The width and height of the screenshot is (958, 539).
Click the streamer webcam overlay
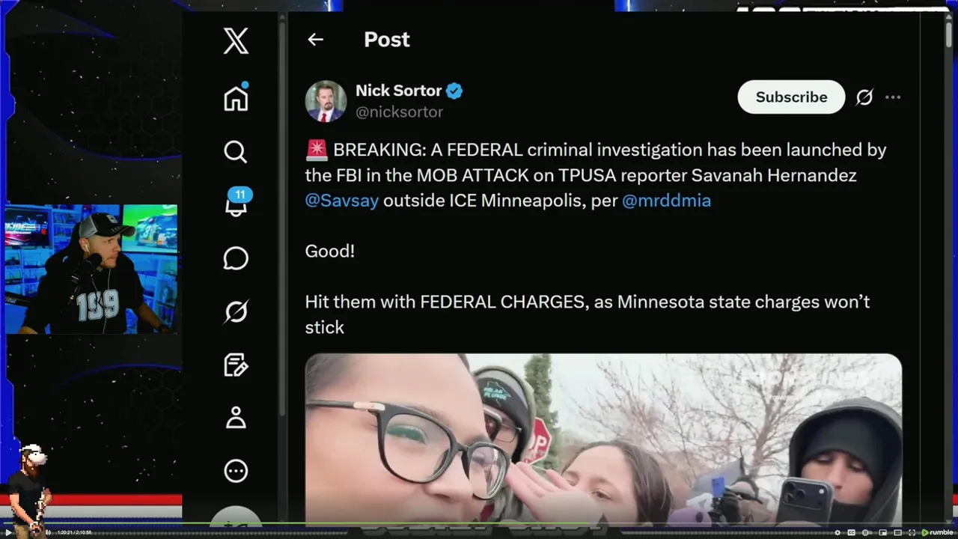pyautogui.click(x=91, y=269)
